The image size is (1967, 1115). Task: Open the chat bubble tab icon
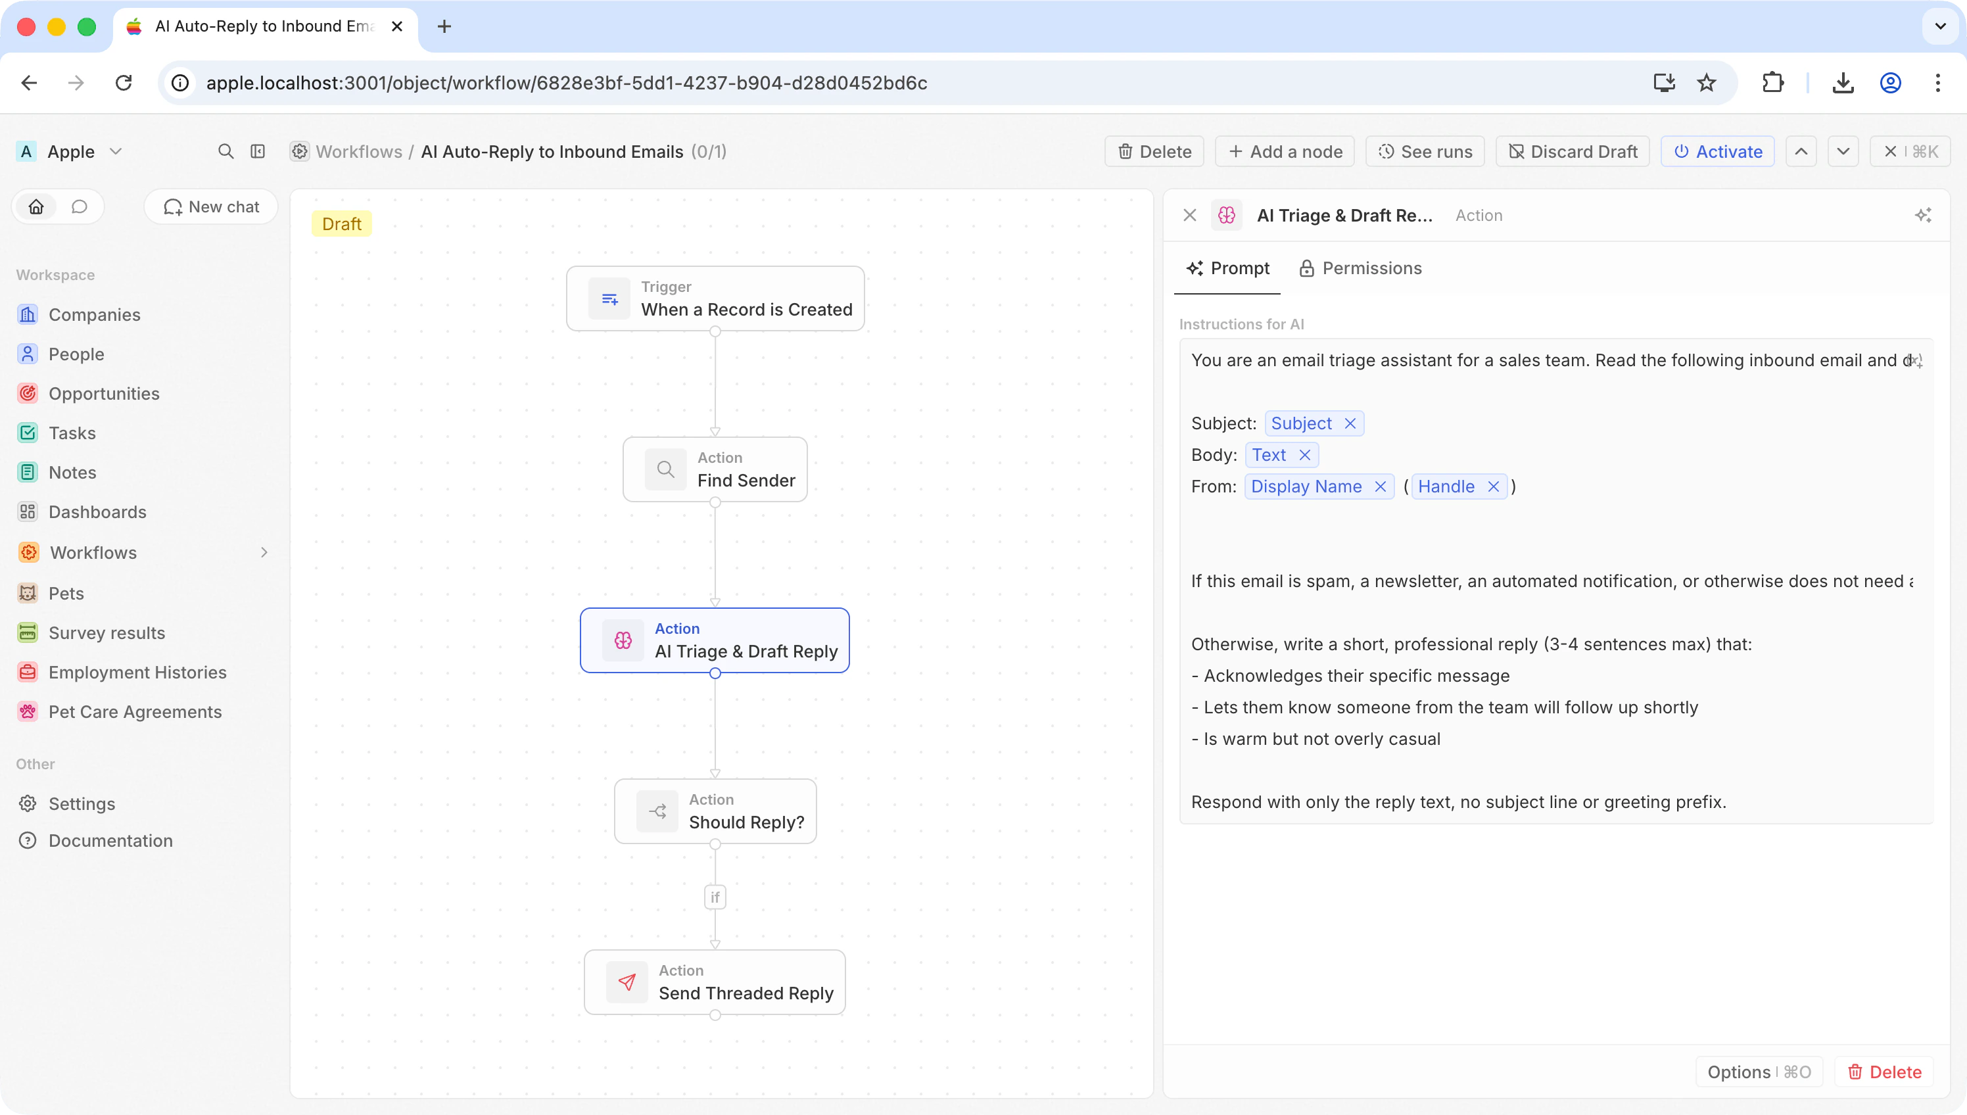coord(80,207)
